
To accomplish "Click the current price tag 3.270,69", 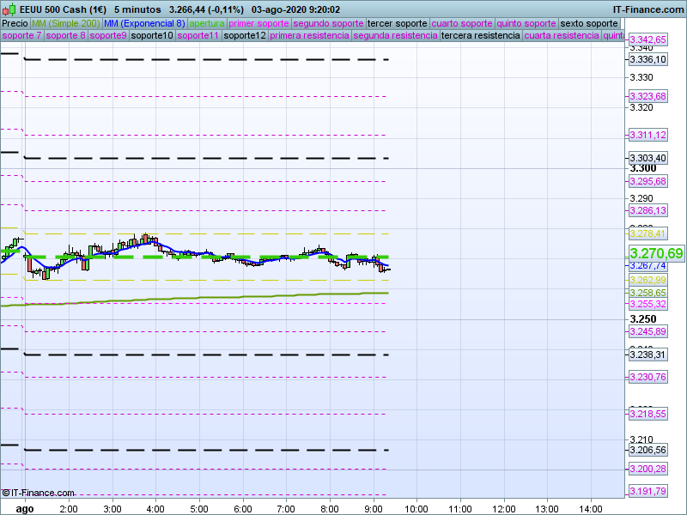I will 656,253.
